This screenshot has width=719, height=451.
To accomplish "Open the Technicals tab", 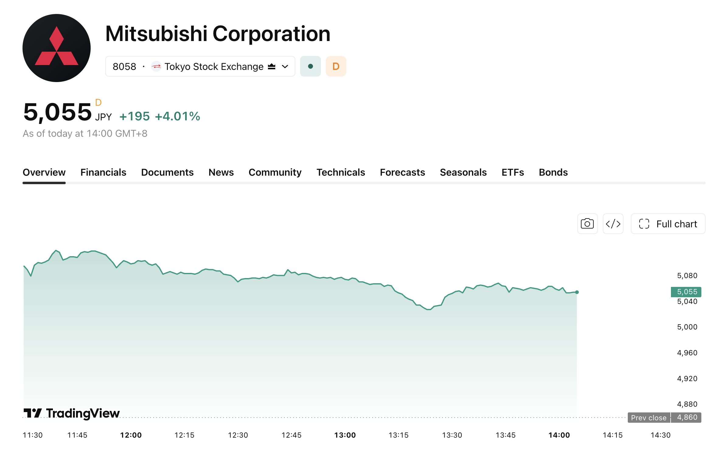I will click(341, 172).
